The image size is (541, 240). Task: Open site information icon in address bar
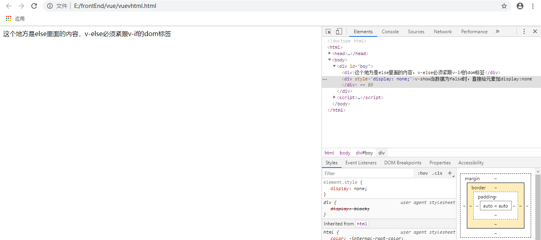click(50, 6)
